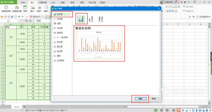Screen dimensions: 212x112
Task: Select 条形图 (bar chart) in chart type list
Action: pos(59,28)
